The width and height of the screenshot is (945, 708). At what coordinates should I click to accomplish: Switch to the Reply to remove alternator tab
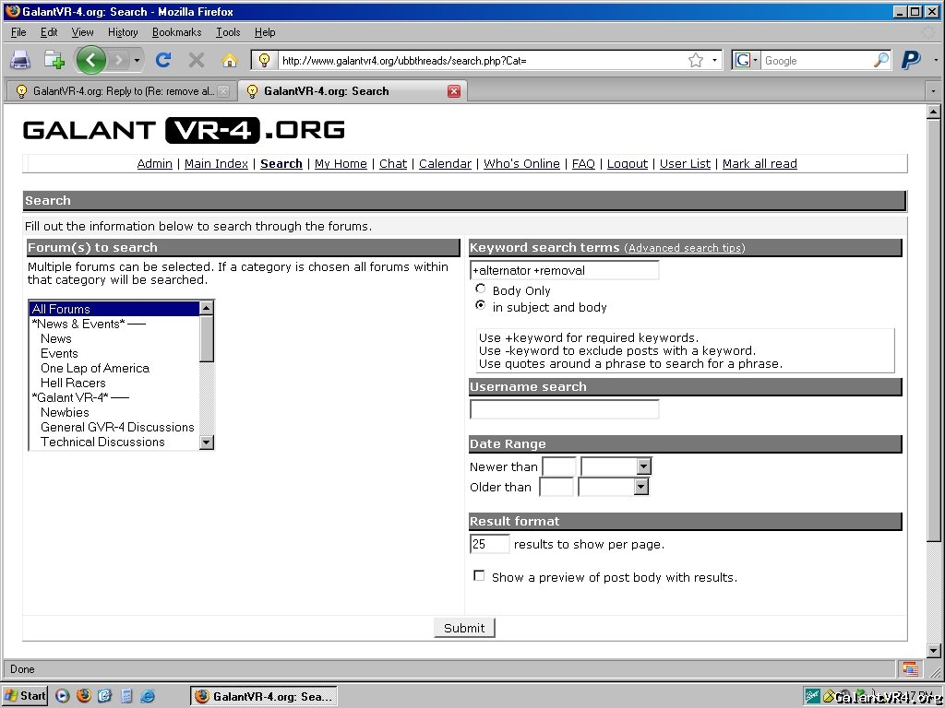coord(117,91)
